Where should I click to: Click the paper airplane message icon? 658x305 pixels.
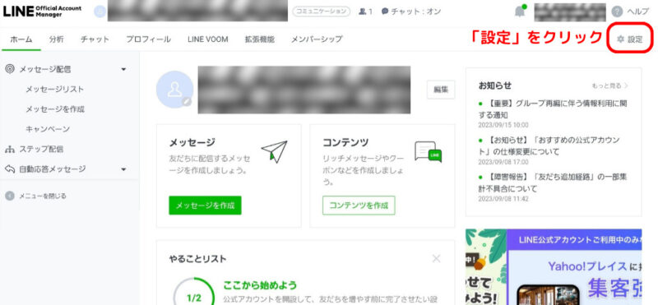tap(274, 151)
